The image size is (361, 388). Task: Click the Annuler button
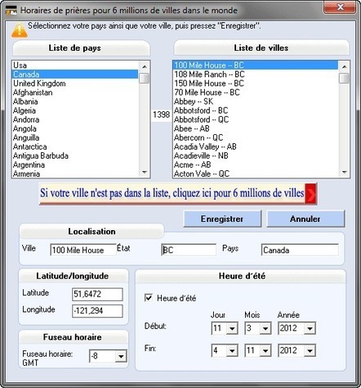click(x=305, y=219)
